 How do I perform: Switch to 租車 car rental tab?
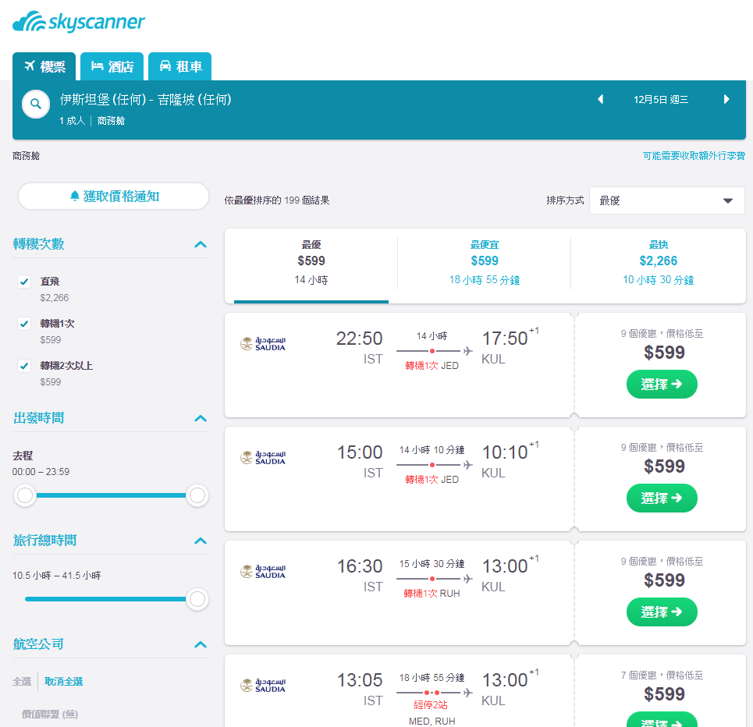(x=180, y=66)
